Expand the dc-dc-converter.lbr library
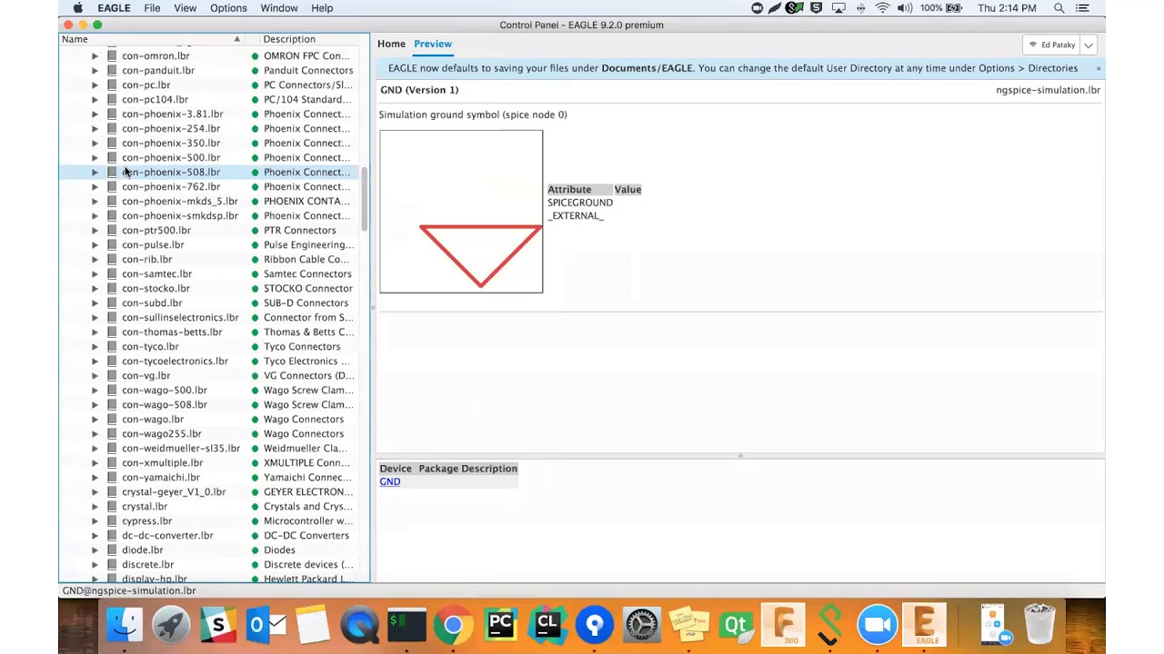 (x=95, y=535)
